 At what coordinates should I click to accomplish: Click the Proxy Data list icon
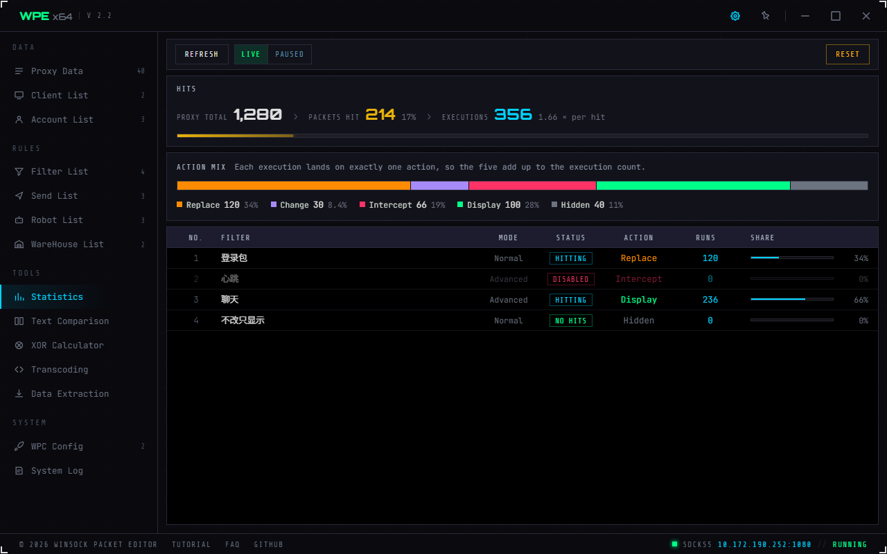tap(19, 71)
